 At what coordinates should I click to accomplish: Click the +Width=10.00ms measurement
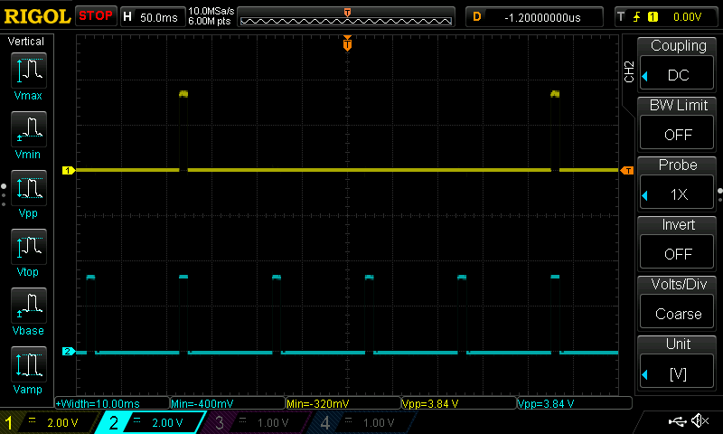point(112,403)
